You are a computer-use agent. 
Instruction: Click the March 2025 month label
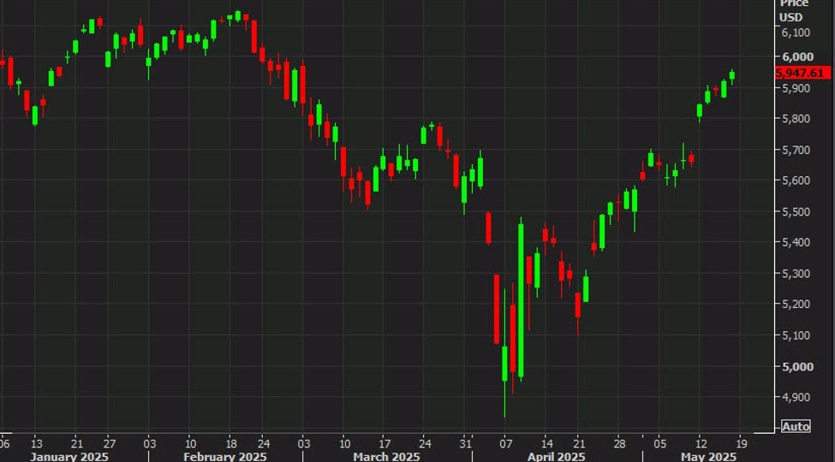[384, 456]
